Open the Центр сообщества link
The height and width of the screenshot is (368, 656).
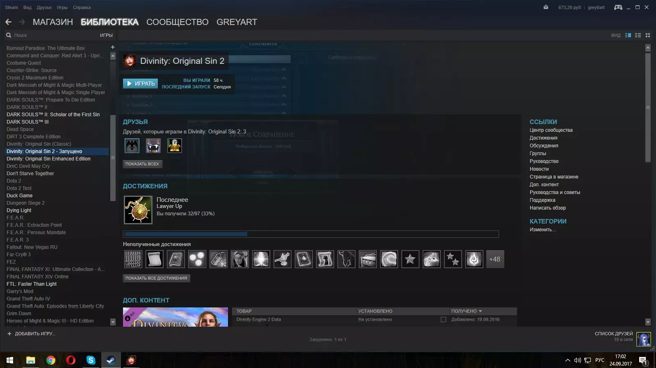pos(551,130)
